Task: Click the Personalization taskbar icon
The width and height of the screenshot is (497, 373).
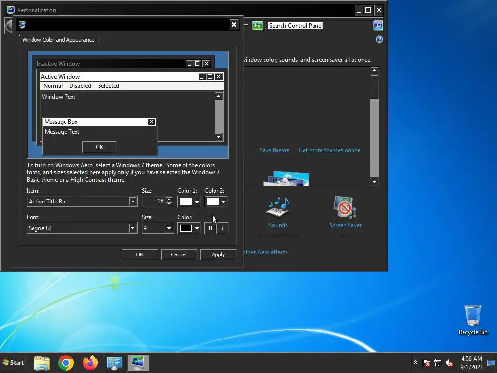Action: 139,363
